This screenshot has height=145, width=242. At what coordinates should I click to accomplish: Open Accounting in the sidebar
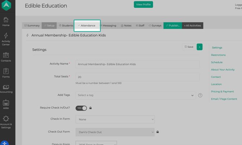6,89
